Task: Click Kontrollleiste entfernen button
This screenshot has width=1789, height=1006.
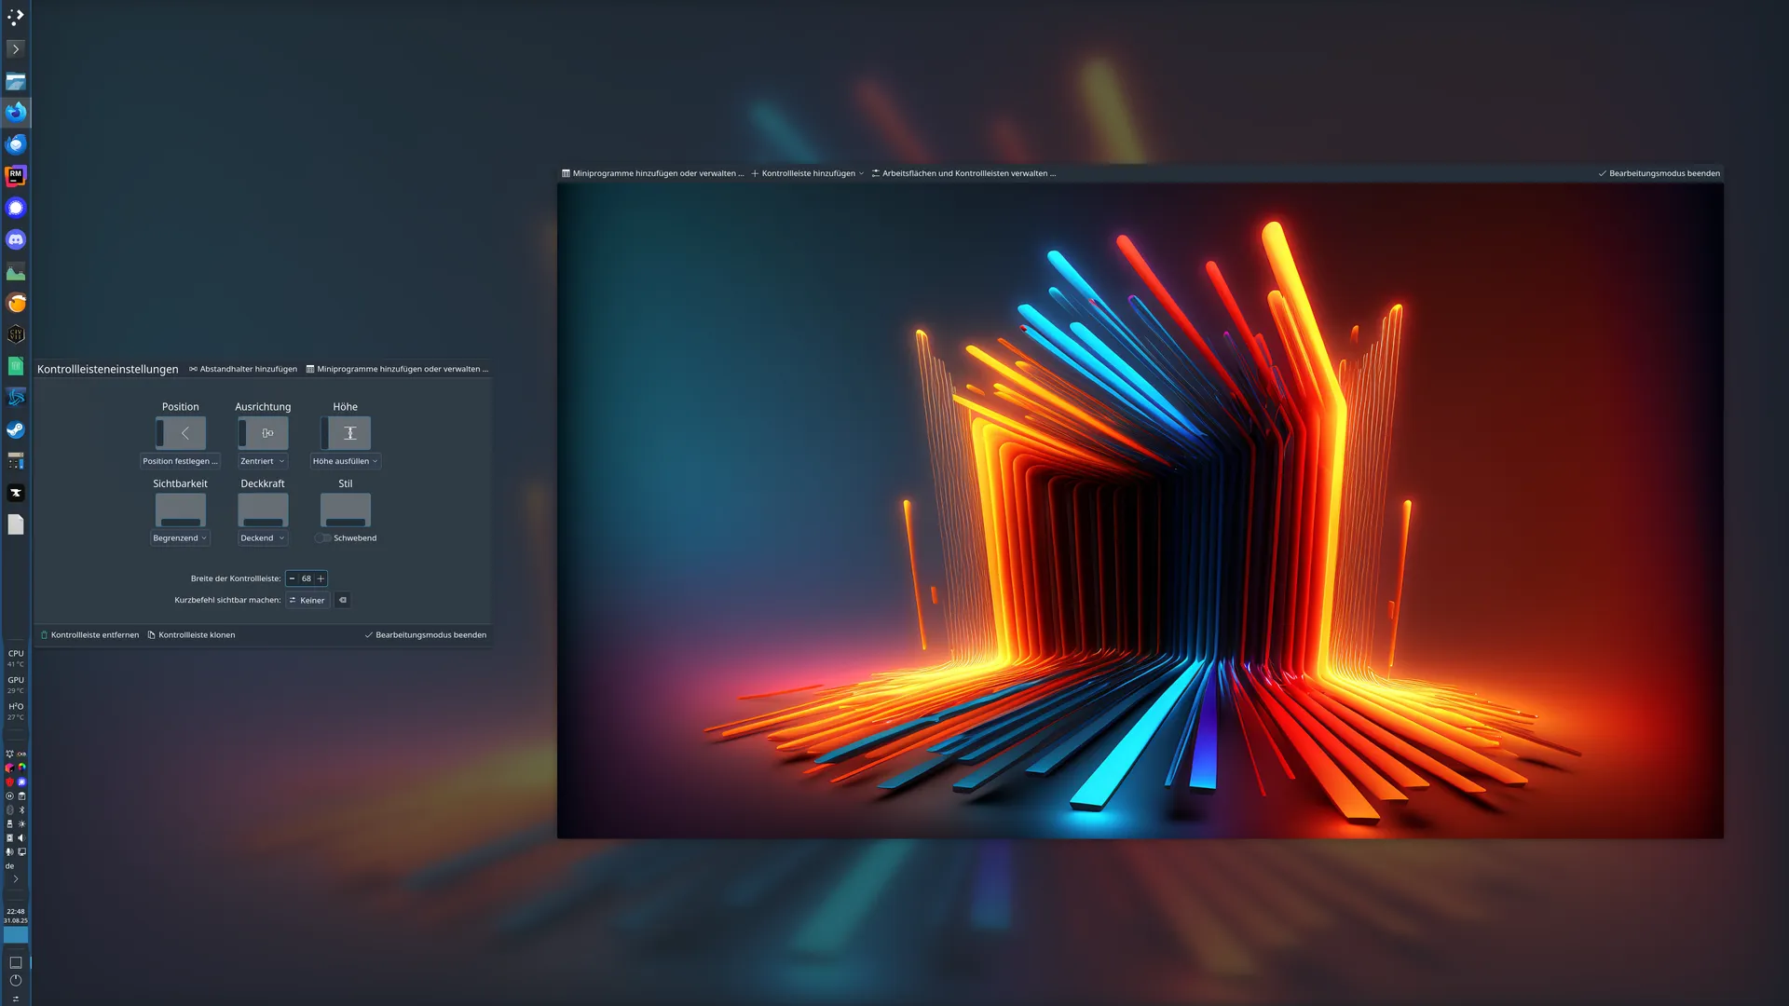Action: (89, 635)
